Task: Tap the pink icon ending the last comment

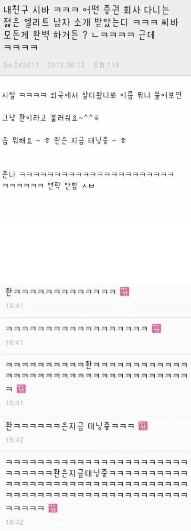Action: [53, 508]
